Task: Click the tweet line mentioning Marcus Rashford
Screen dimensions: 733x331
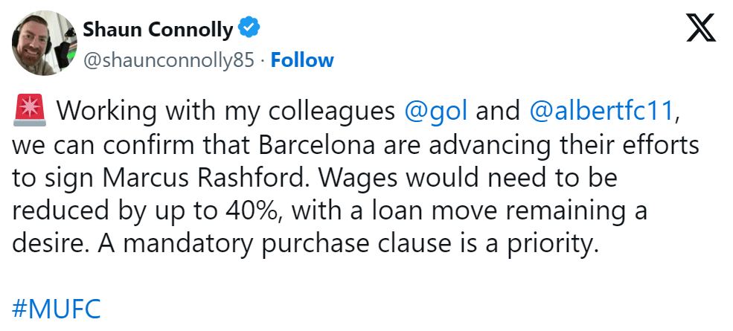Action: 314,178
